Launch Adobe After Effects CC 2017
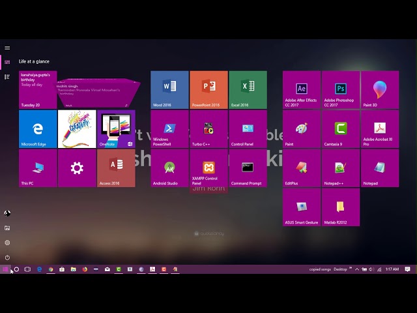The image size is (417, 313). pyautogui.click(x=302, y=89)
